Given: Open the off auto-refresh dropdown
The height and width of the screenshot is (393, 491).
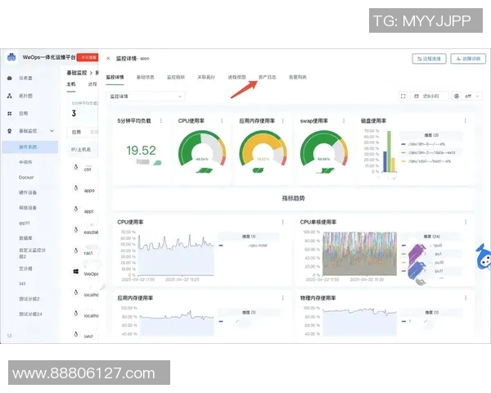Looking at the screenshot, I should [472, 97].
